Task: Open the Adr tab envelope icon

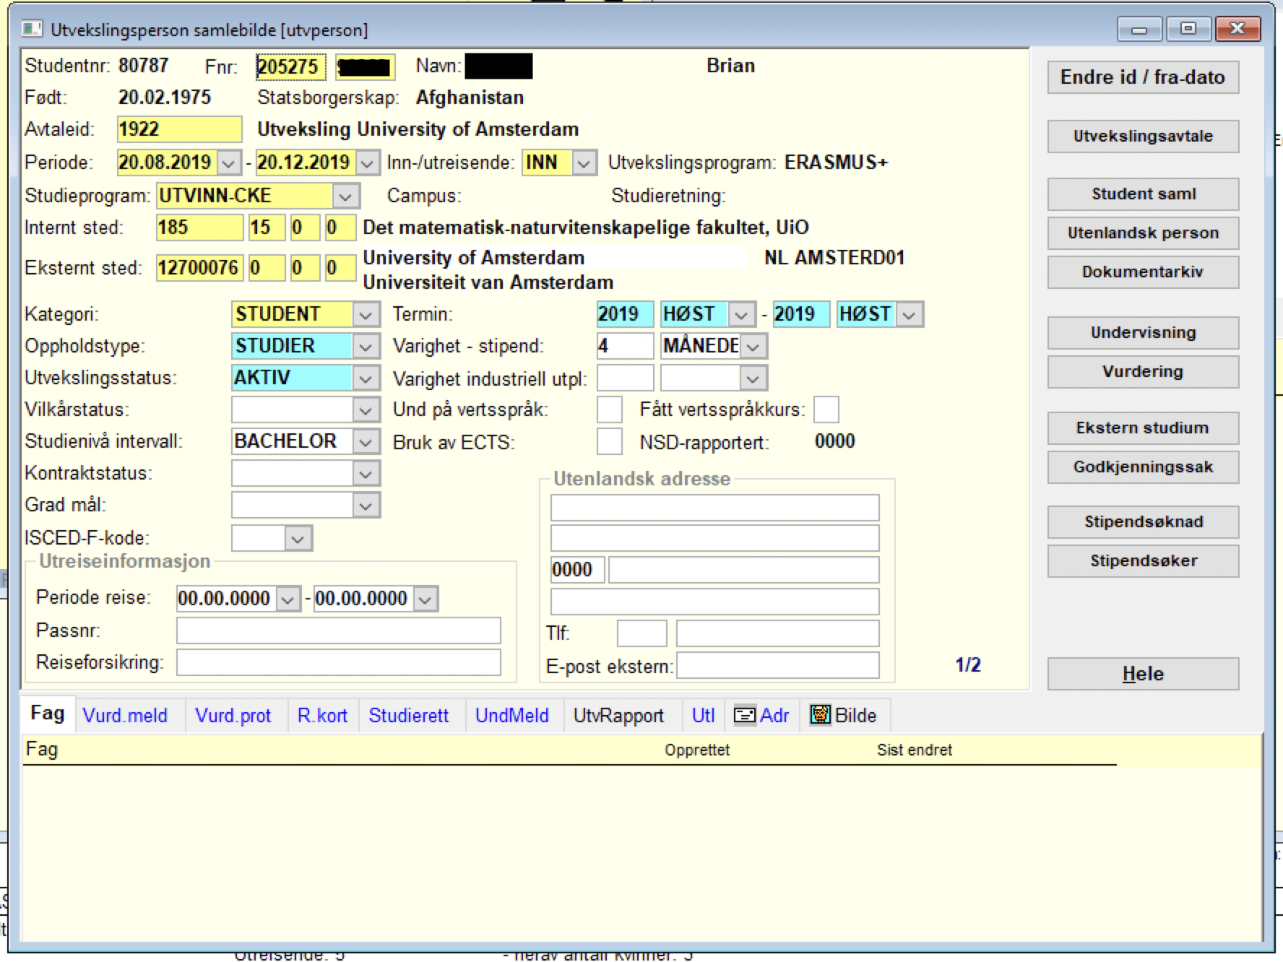Action: [x=744, y=715]
